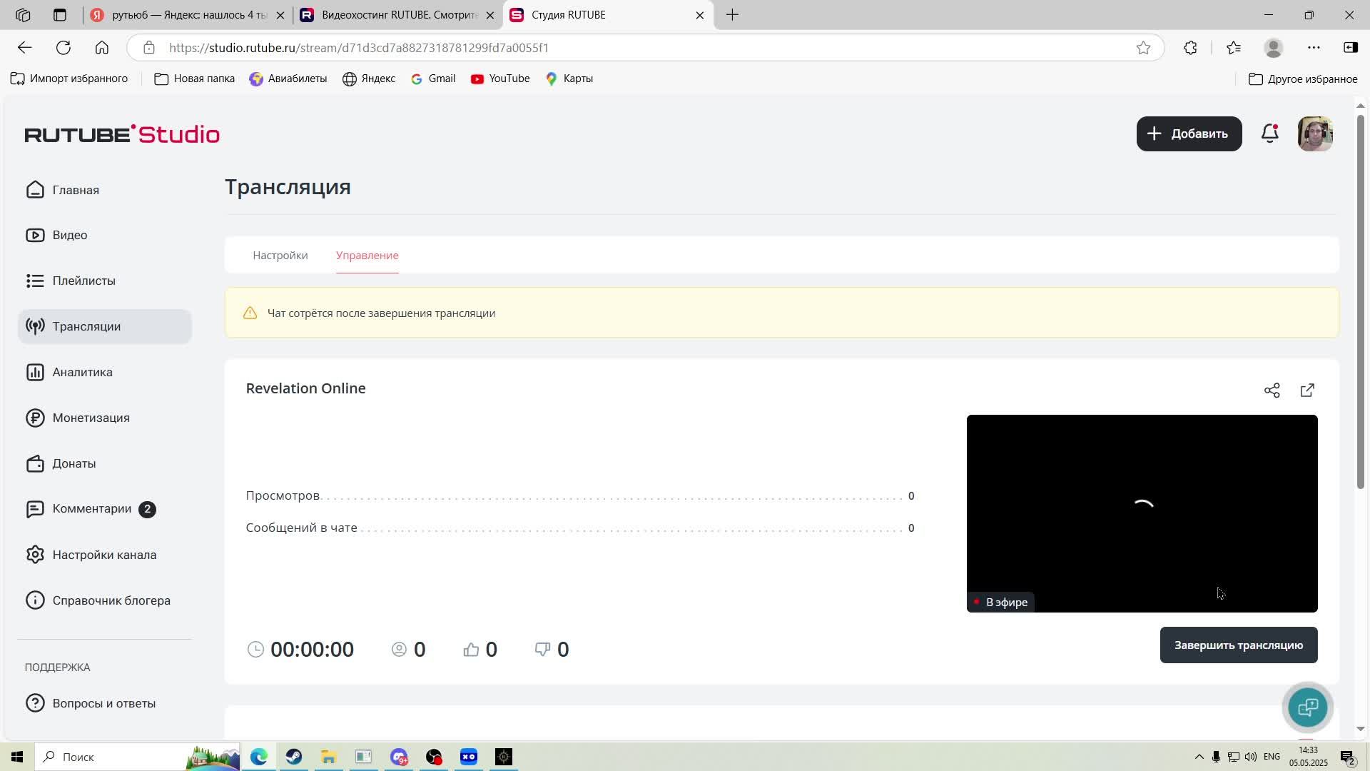The width and height of the screenshot is (1370, 771).
Task: Click the warning triangle in chat notice
Action: pyautogui.click(x=250, y=313)
